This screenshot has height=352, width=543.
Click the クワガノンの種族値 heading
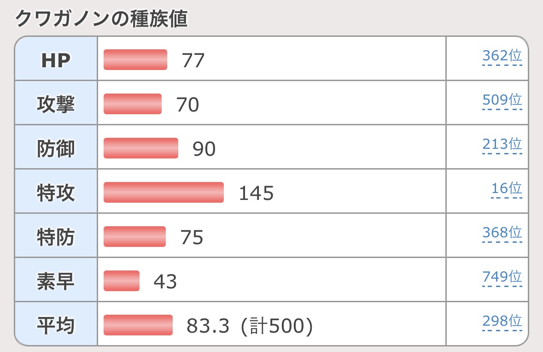pos(101,20)
